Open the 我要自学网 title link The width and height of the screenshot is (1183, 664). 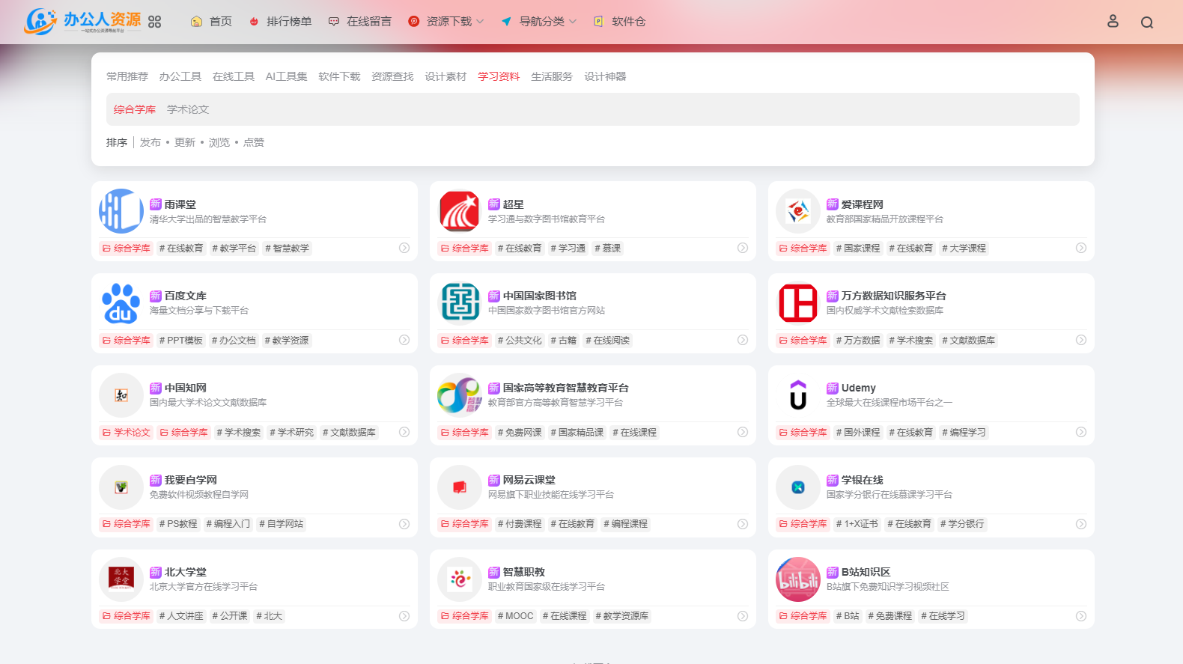(x=191, y=480)
